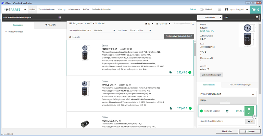
Task: Toggle the Einkauf / Verkauf switch
Action: click(x=202, y=10)
